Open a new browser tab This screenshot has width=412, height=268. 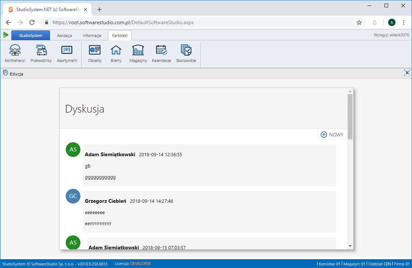click(x=99, y=10)
